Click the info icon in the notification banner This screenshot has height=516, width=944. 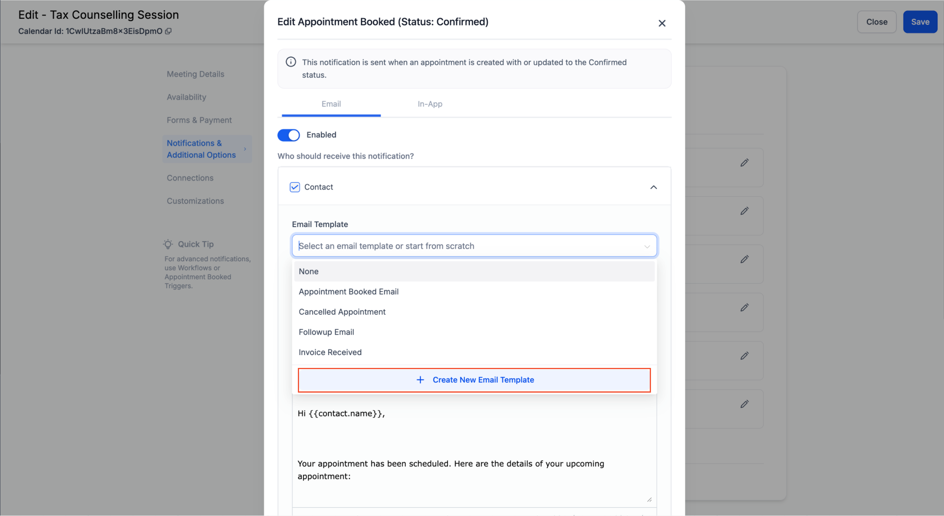point(291,62)
